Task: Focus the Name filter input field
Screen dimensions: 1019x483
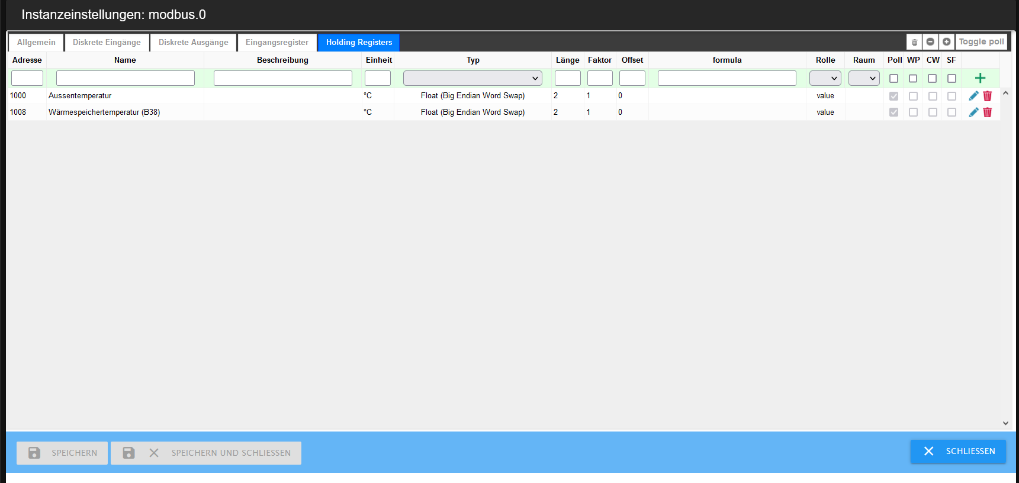Action: (x=126, y=78)
